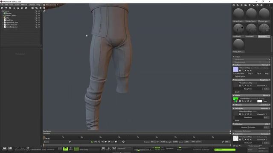The image size is (273, 153).
Task: Toggle the timeline loop icon
Action: click(92, 142)
